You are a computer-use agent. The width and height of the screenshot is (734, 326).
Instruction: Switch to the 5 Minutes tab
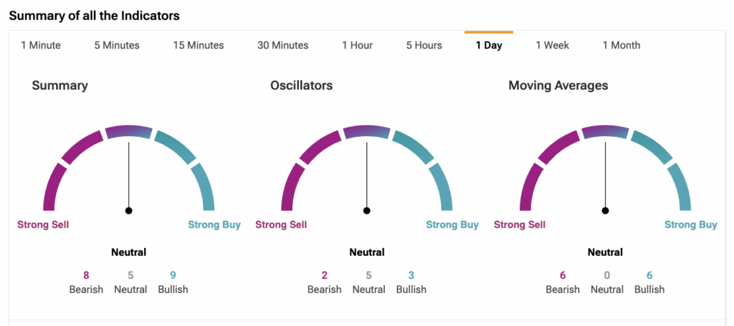[x=117, y=45]
